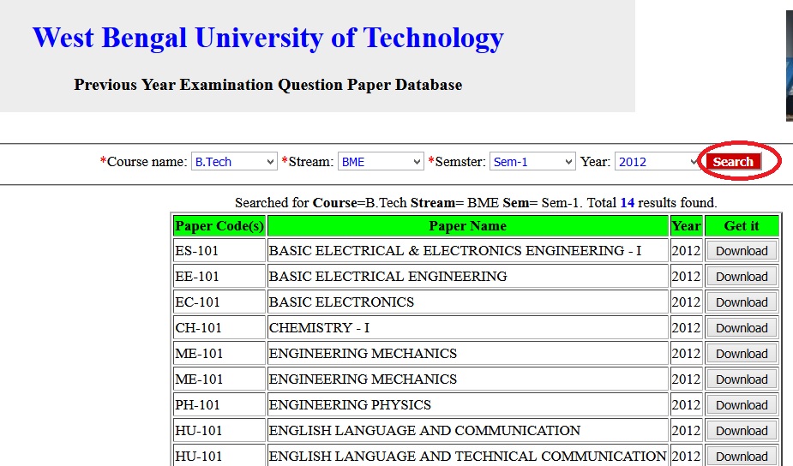This screenshot has height=466, width=793.
Task: Download the EC-101 Basic Electronics paper
Action: tap(742, 302)
